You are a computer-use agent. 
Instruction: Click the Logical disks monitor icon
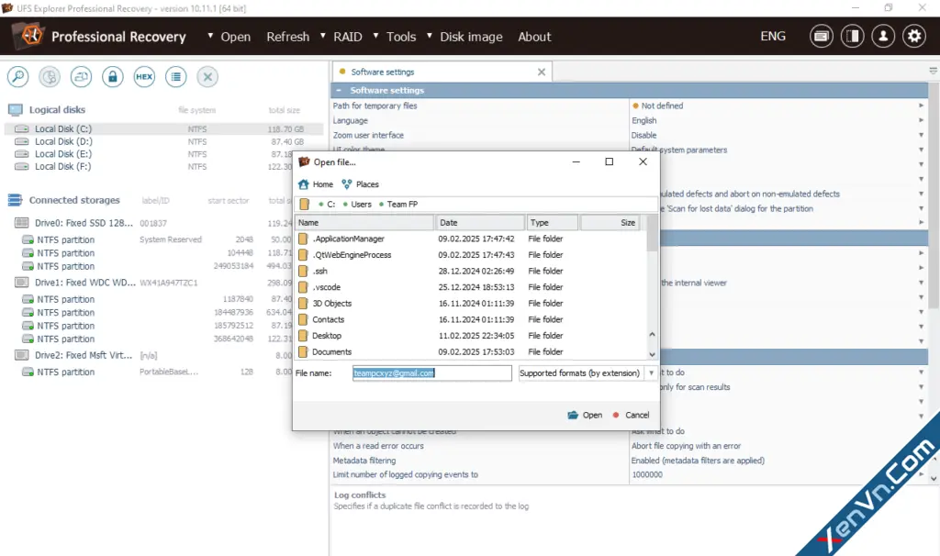click(x=16, y=110)
